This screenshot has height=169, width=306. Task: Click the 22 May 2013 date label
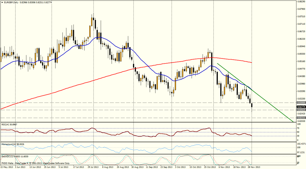tap(7, 167)
